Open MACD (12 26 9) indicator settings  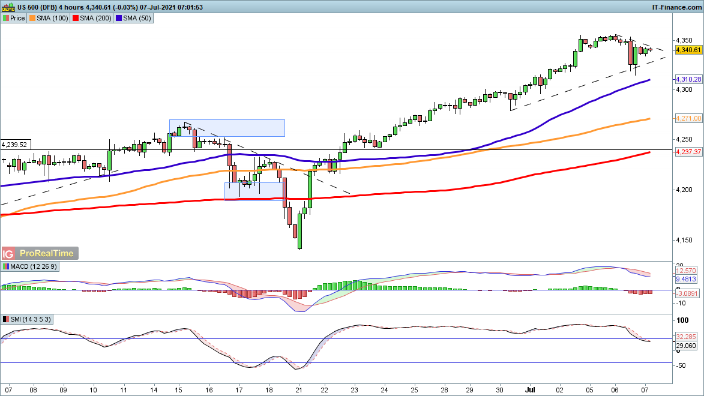[x=32, y=266]
